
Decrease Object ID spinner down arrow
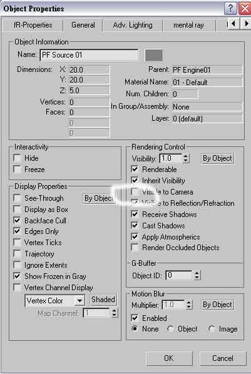coord(197,278)
